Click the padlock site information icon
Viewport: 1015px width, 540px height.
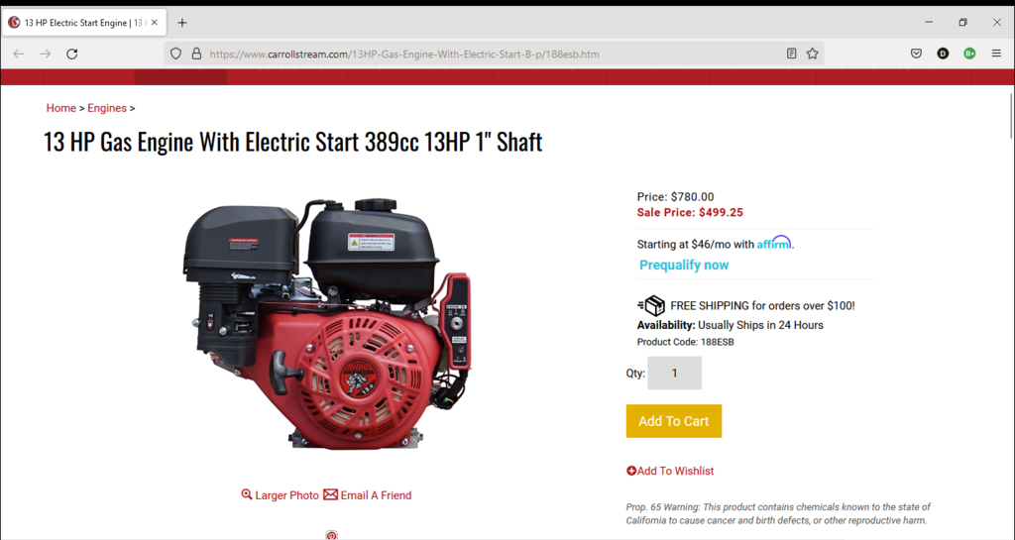(x=196, y=54)
